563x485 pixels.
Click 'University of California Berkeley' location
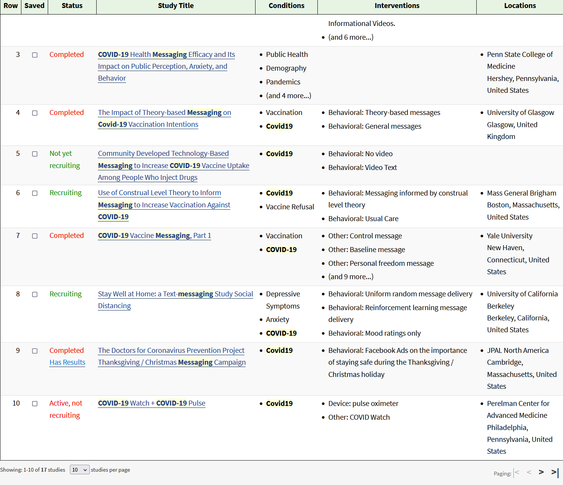522,300
